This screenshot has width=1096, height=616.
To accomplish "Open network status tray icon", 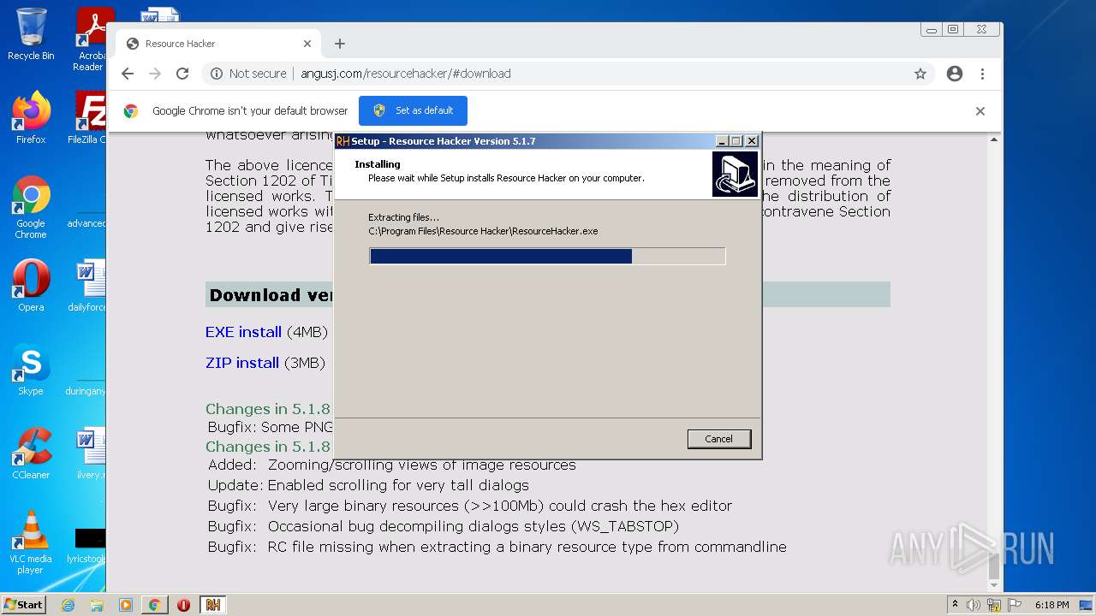I will (994, 605).
